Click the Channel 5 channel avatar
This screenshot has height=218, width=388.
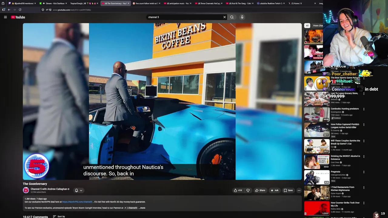(26, 190)
